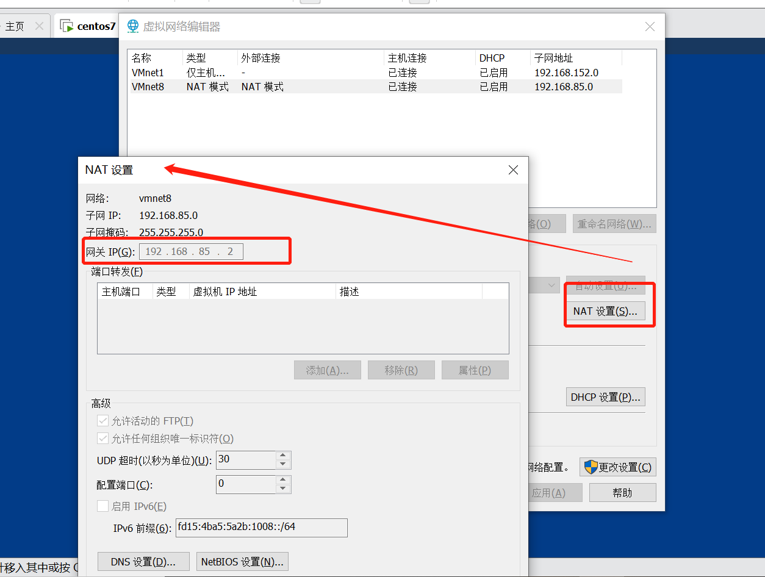
Task: Open the dropdown left of 自动设置 button
Action: click(551, 285)
